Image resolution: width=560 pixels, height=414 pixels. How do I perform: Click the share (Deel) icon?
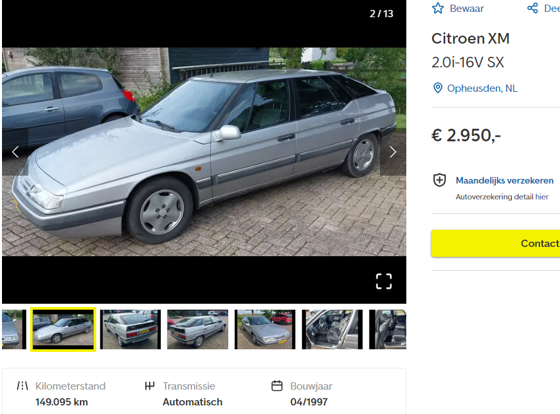532,8
